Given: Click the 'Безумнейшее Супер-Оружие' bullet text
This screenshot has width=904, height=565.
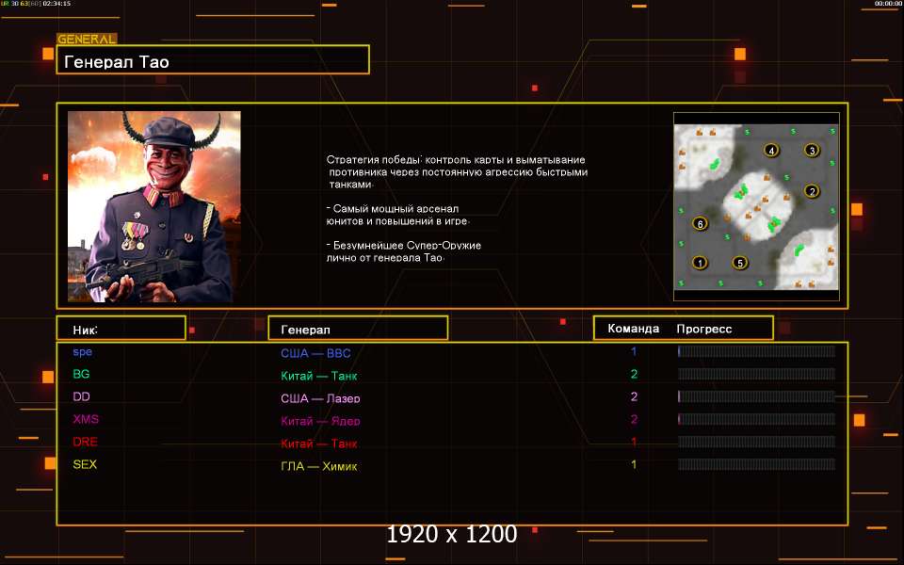Looking at the screenshot, I should (404, 250).
